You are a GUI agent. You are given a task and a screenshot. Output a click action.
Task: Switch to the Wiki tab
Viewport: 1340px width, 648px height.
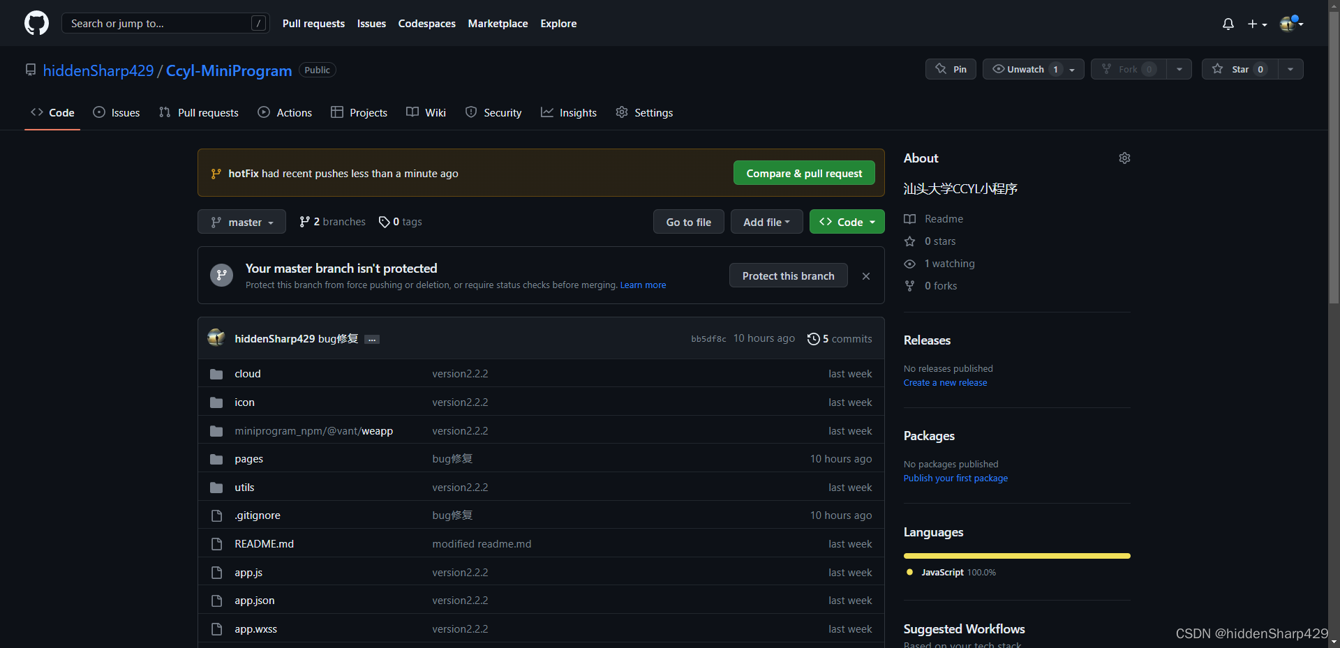(x=426, y=112)
